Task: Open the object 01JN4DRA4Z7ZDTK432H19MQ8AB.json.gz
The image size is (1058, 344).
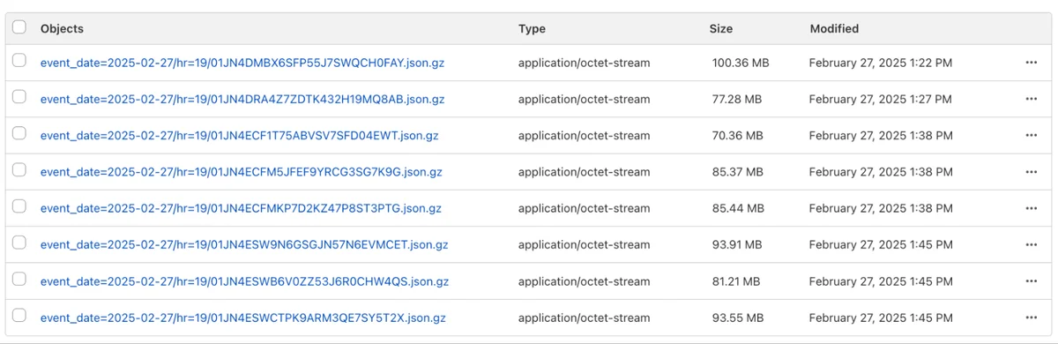Action: coord(242,100)
